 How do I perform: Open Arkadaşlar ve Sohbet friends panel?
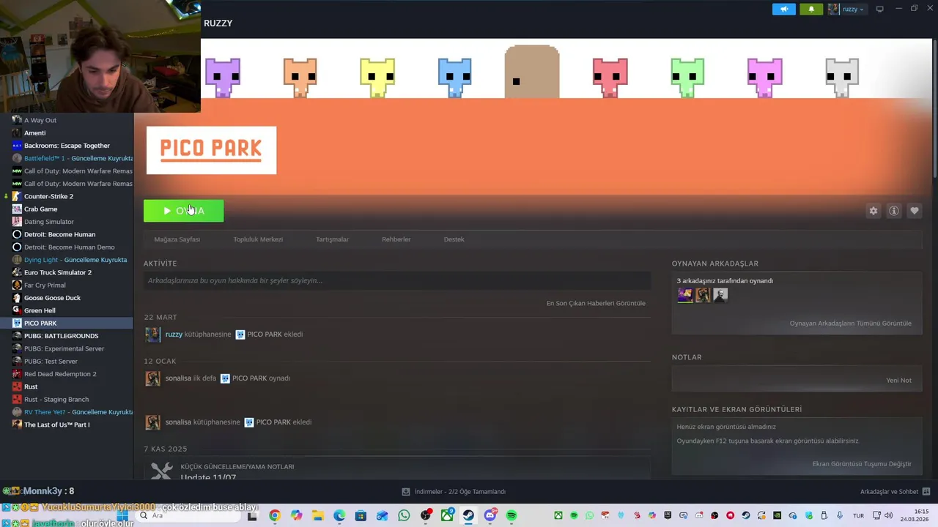click(889, 492)
